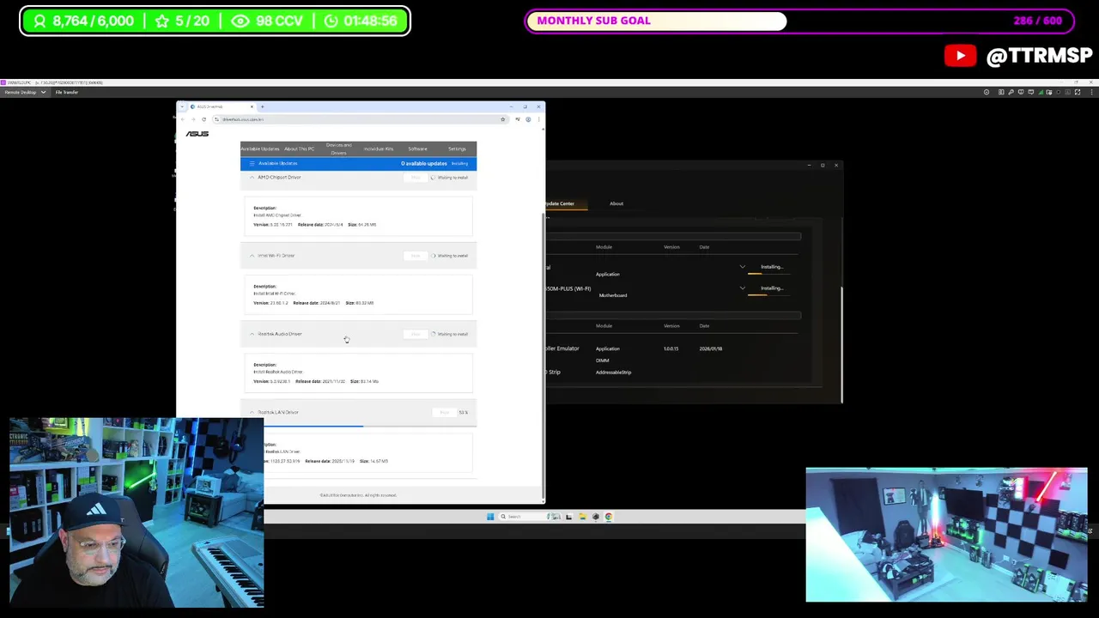The width and height of the screenshot is (1099, 618).
Task: Expand the Motherboard row chevron
Action: tap(743, 288)
